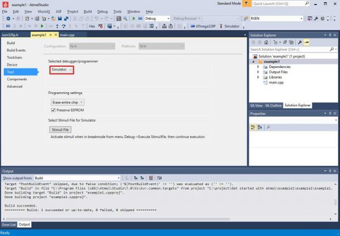340x236 pixels.
Task: Open the Tools menu
Action: 117,11
